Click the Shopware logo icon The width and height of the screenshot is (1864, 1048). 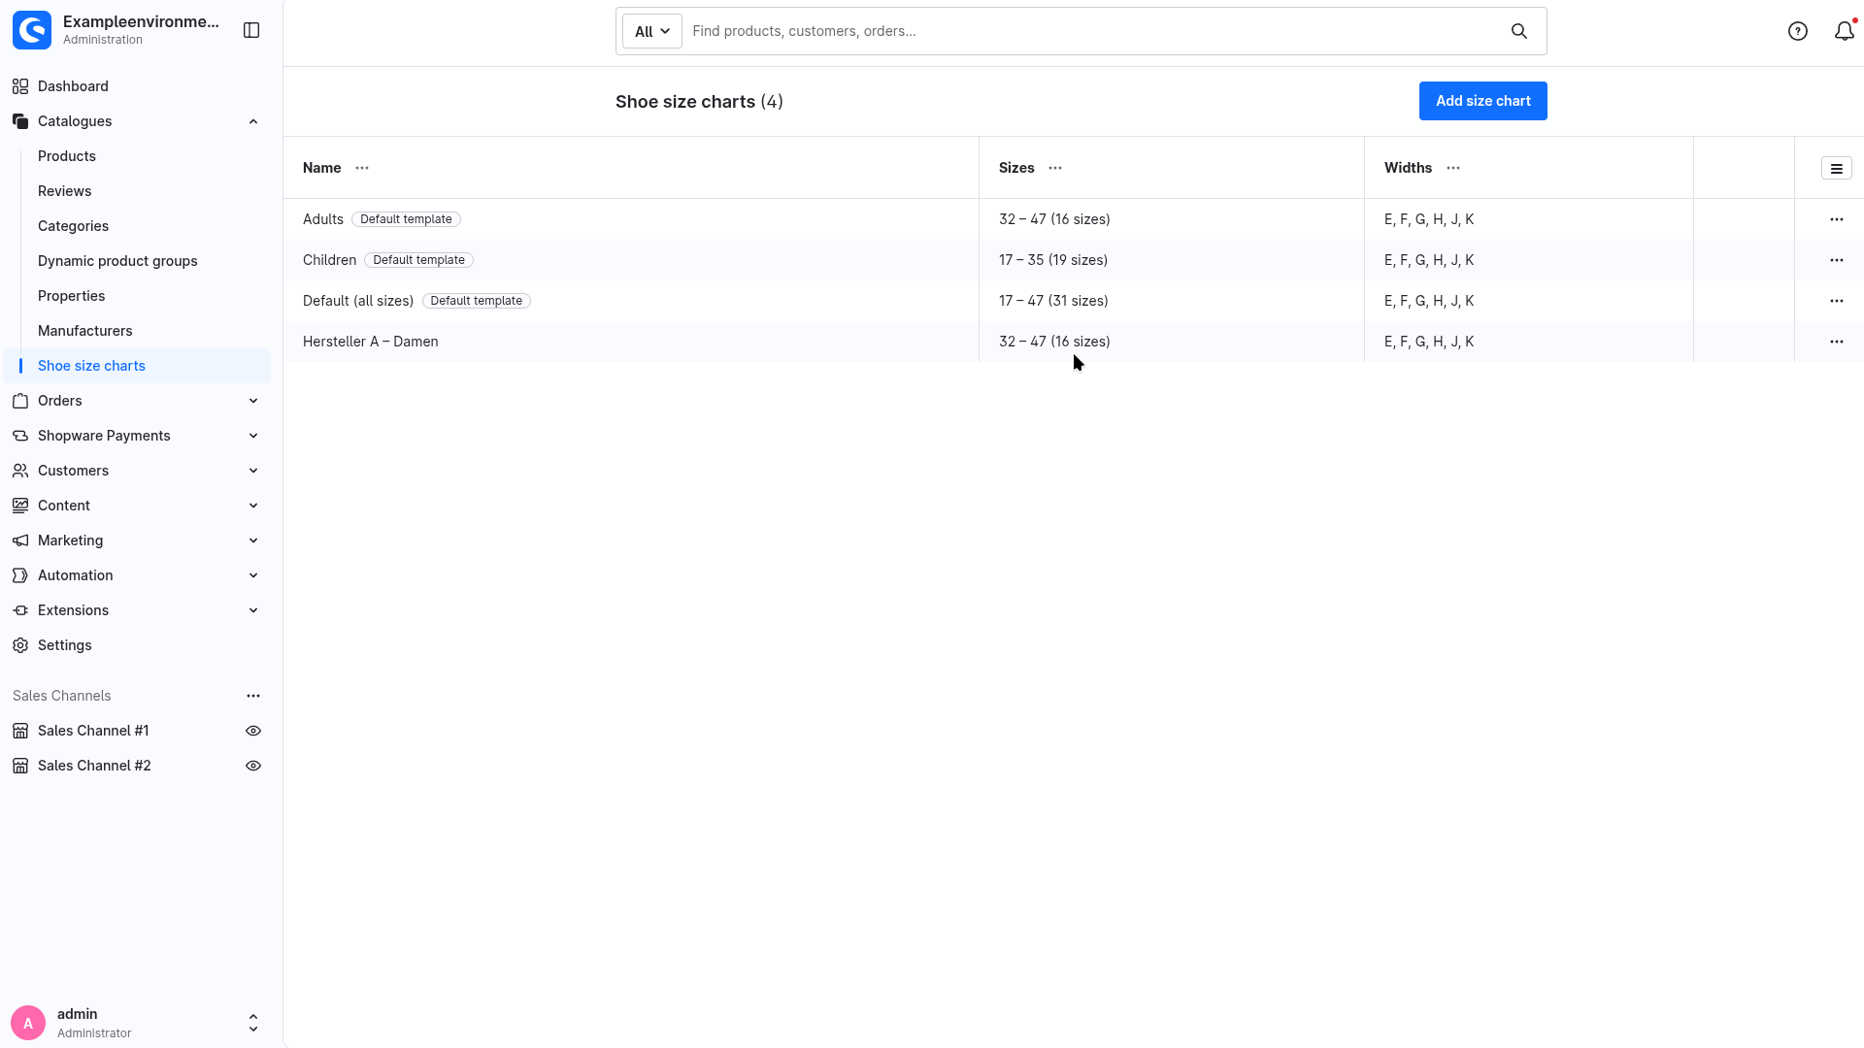[32, 30]
